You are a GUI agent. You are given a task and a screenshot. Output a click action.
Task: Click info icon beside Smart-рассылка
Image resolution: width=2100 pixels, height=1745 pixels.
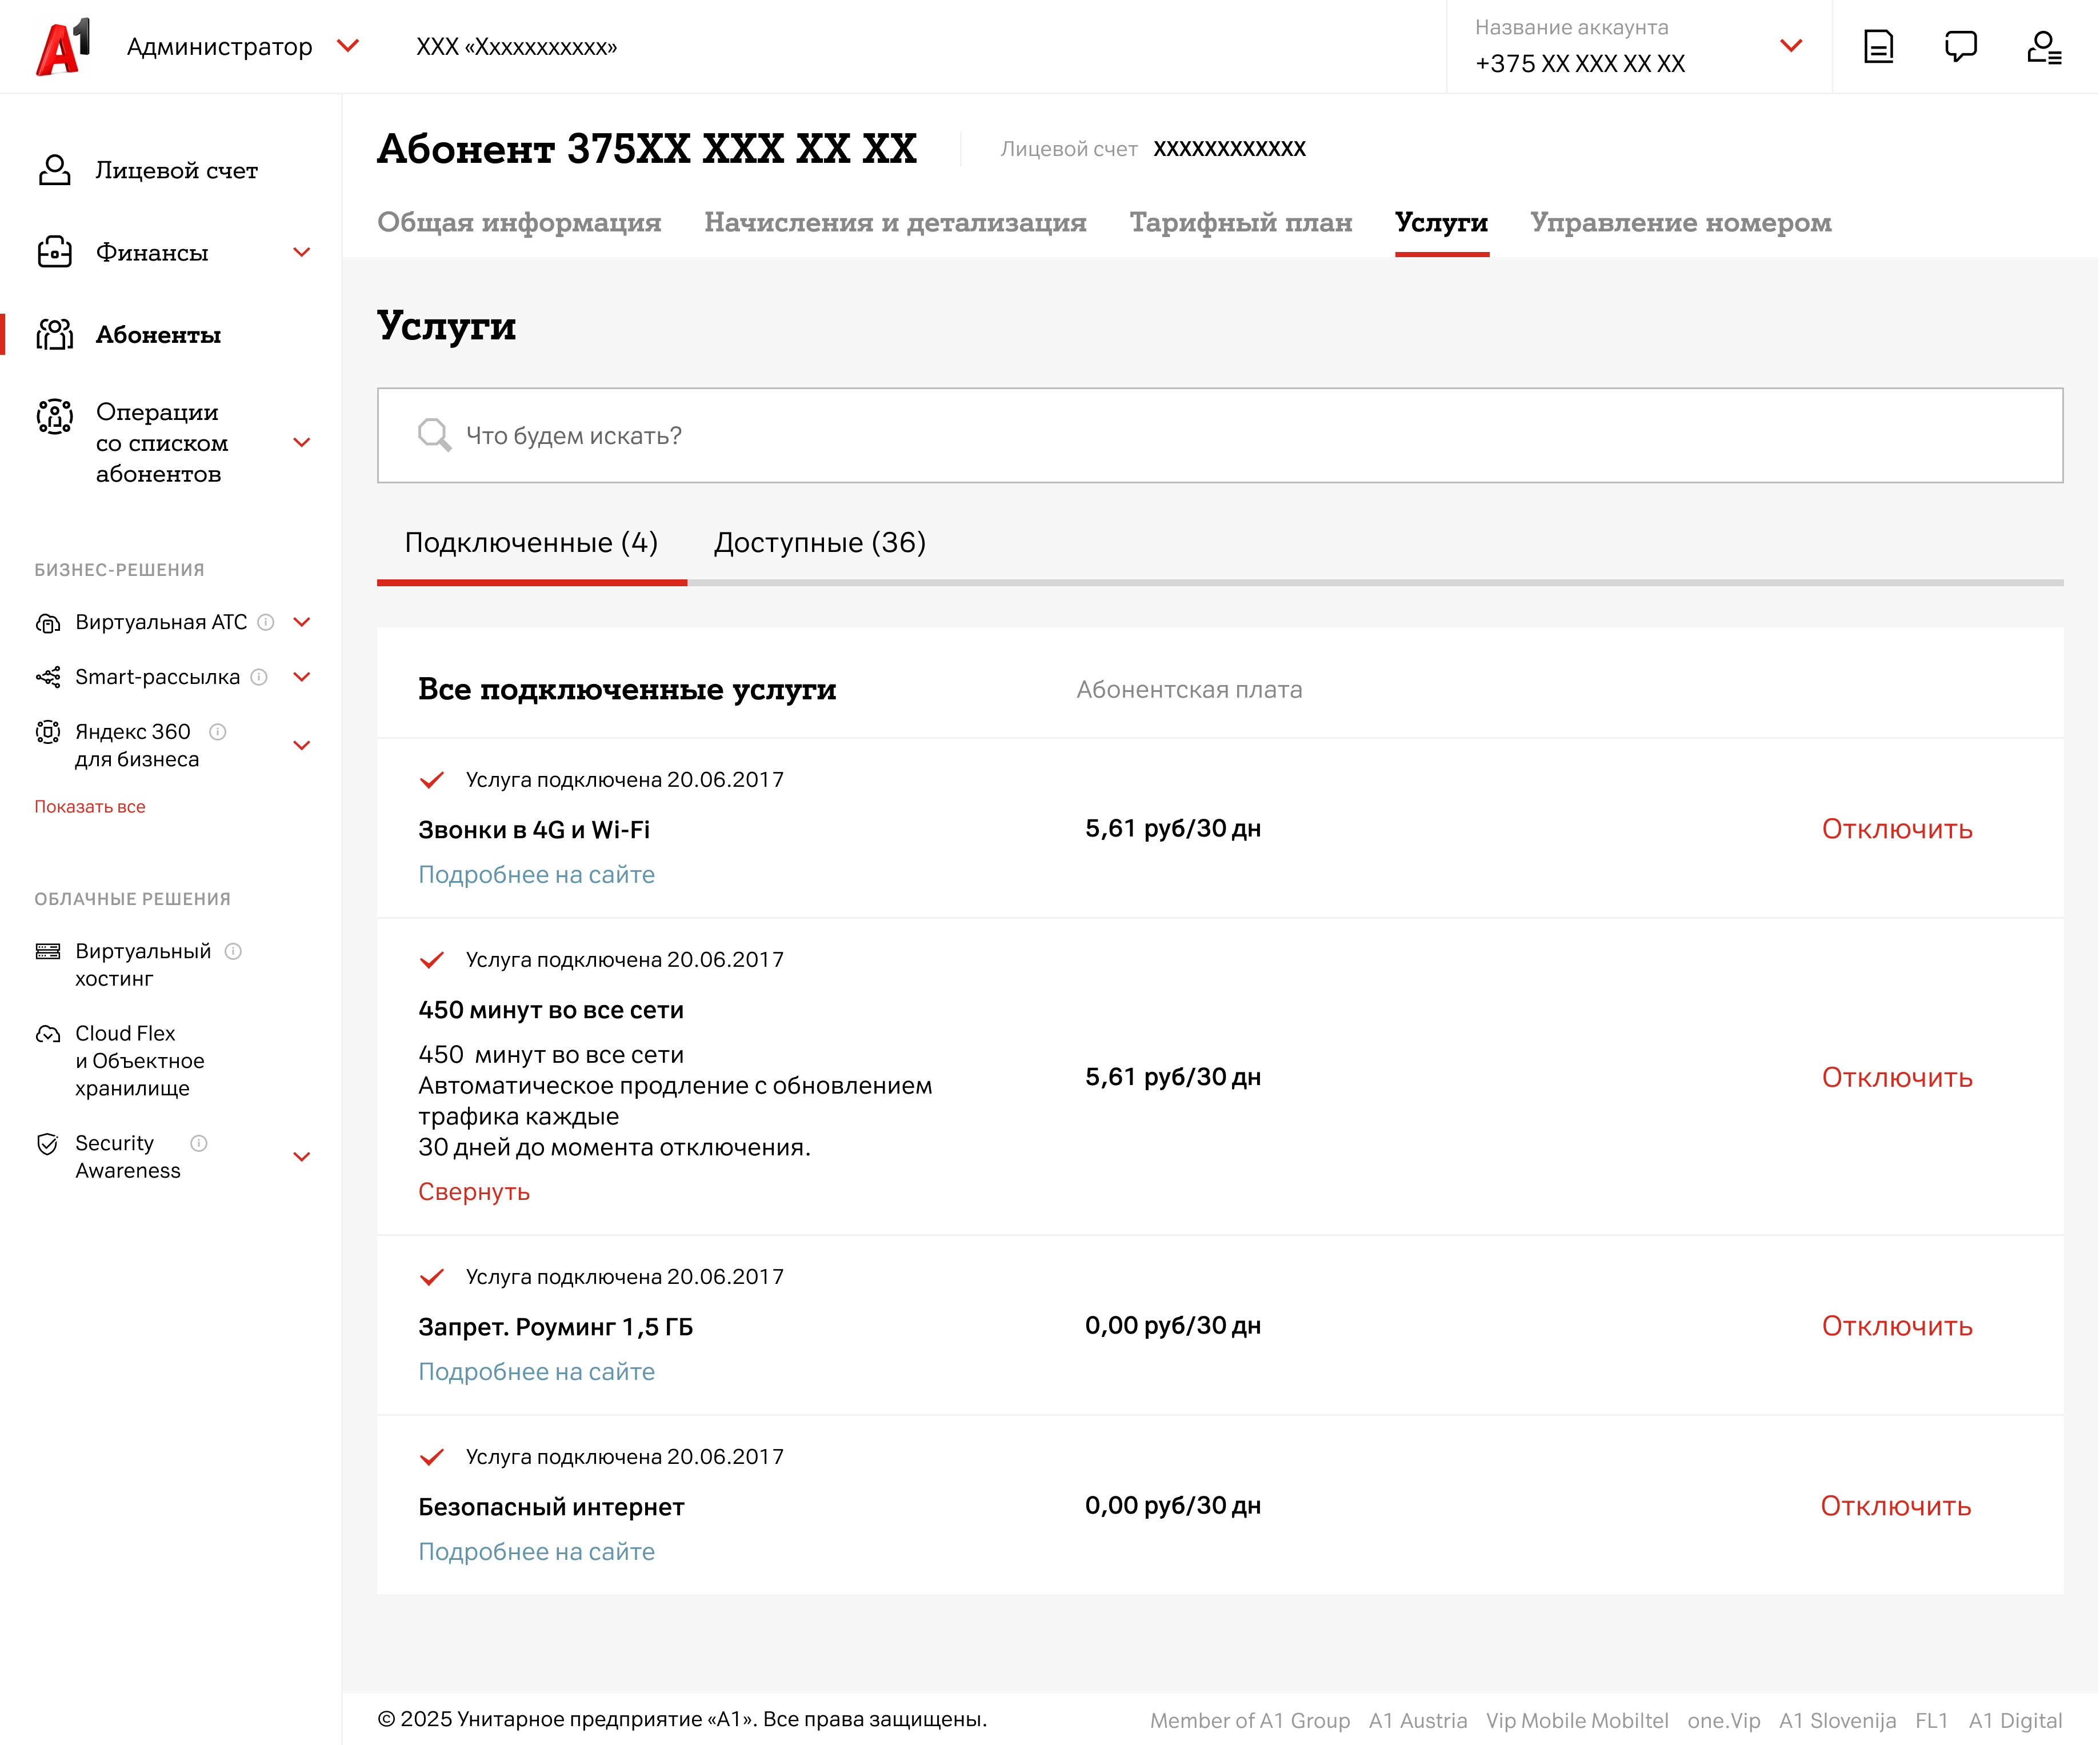(x=259, y=677)
